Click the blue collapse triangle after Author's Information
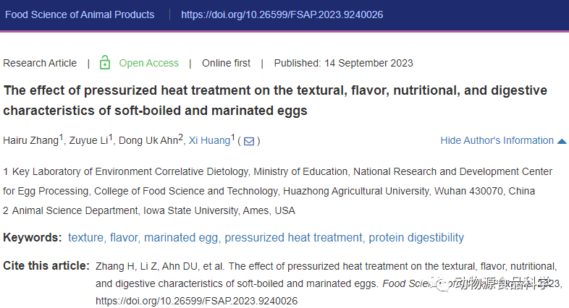Screen dimensions: 569x308 point(562,141)
